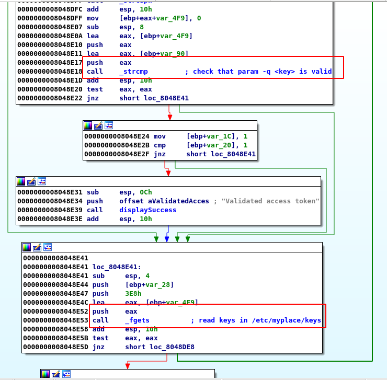
Task: Click the pencil edit icon on the displaySuccess block
Action: click(31, 181)
